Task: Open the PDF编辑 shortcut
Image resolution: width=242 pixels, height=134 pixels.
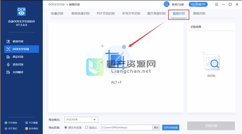Action: [x=32, y=123]
